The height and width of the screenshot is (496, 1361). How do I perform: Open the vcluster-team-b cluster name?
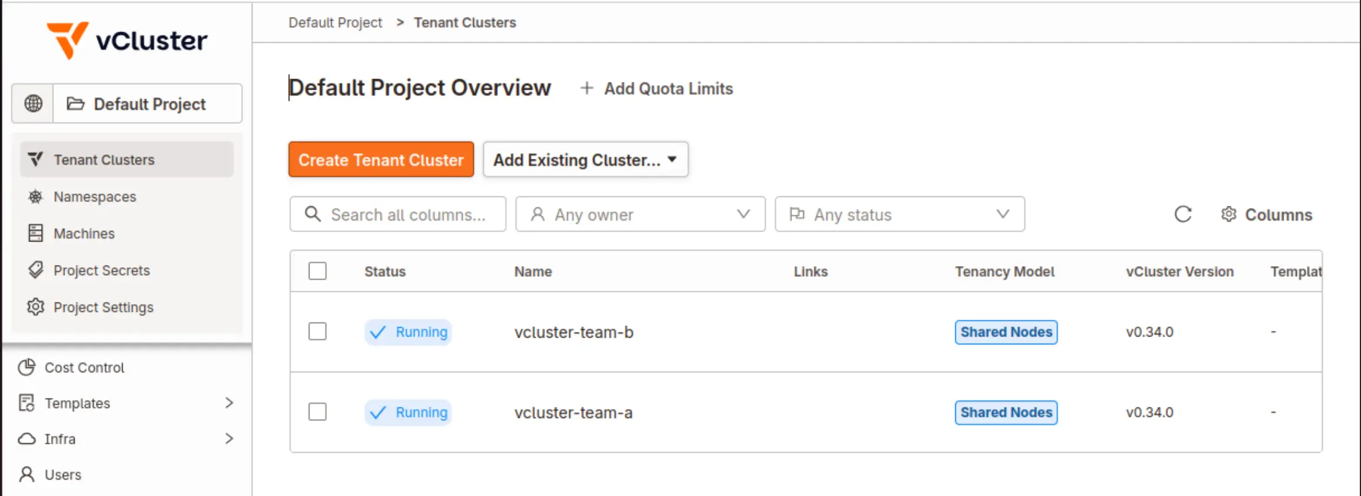(574, 332)
